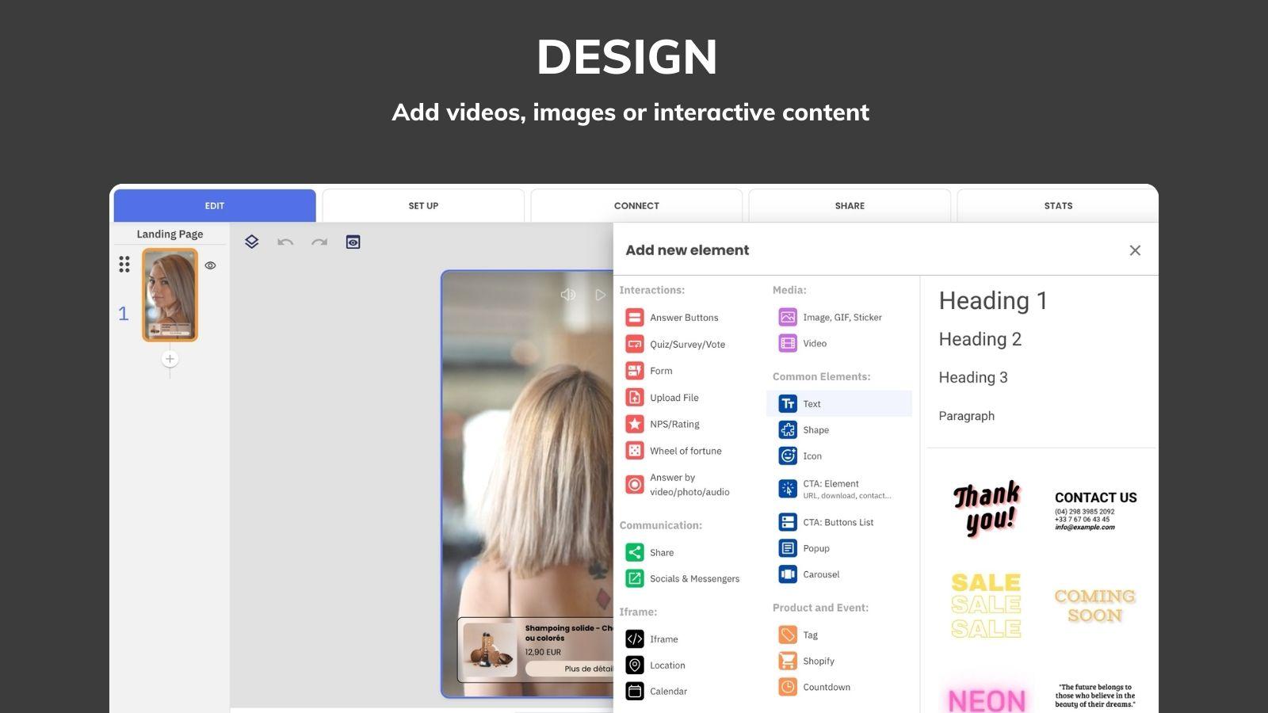Viewport: 1268px width, 713px height.
Task: Insert a Shape element
Action: coord(815,429)
